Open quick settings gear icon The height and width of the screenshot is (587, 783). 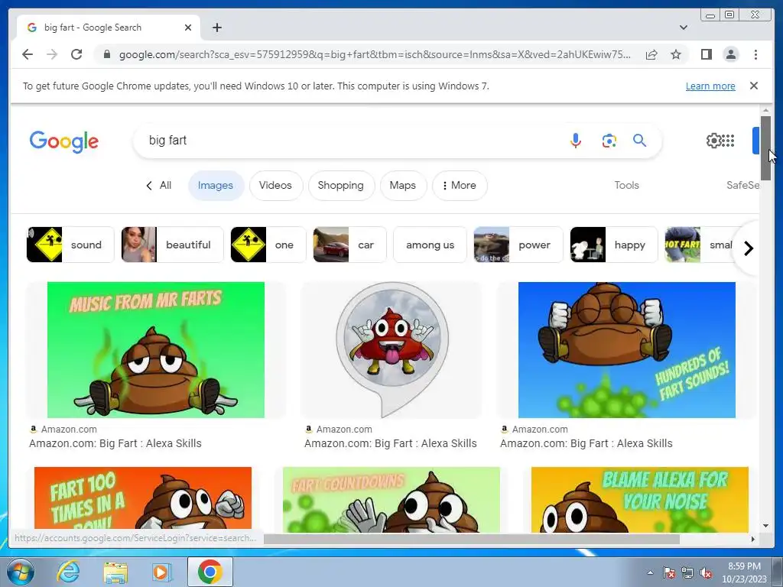pyautogui.click(x=713, y=141)
